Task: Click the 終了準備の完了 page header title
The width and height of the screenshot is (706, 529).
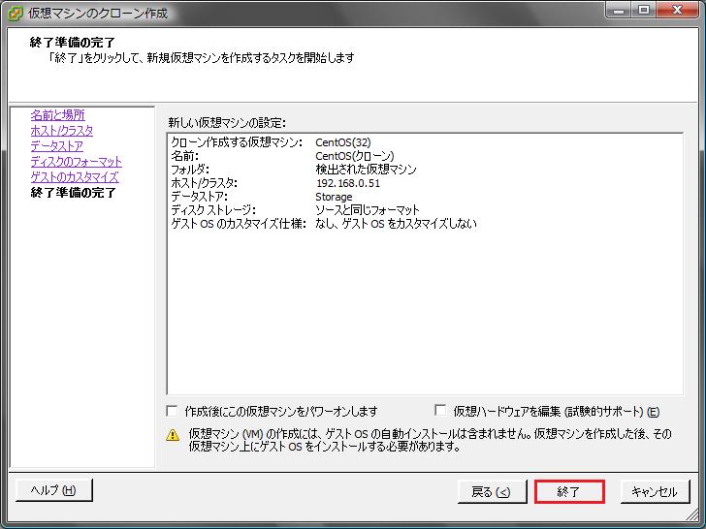Action: [73, 43]
